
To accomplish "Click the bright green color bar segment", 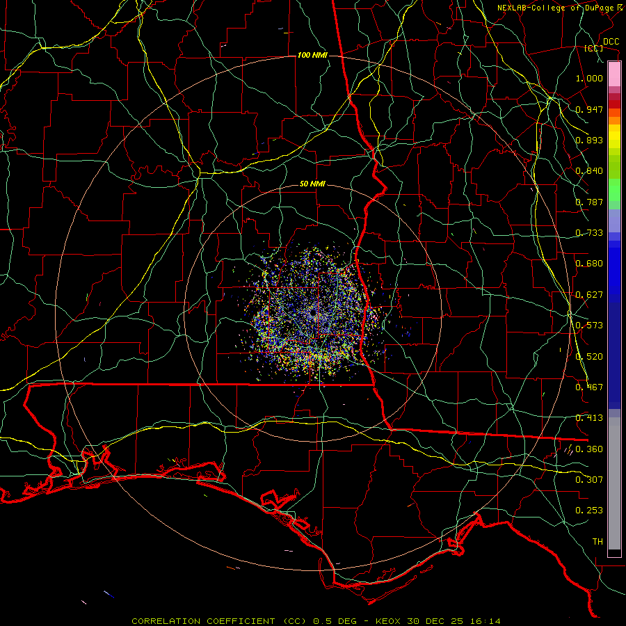I will (614, 190).
